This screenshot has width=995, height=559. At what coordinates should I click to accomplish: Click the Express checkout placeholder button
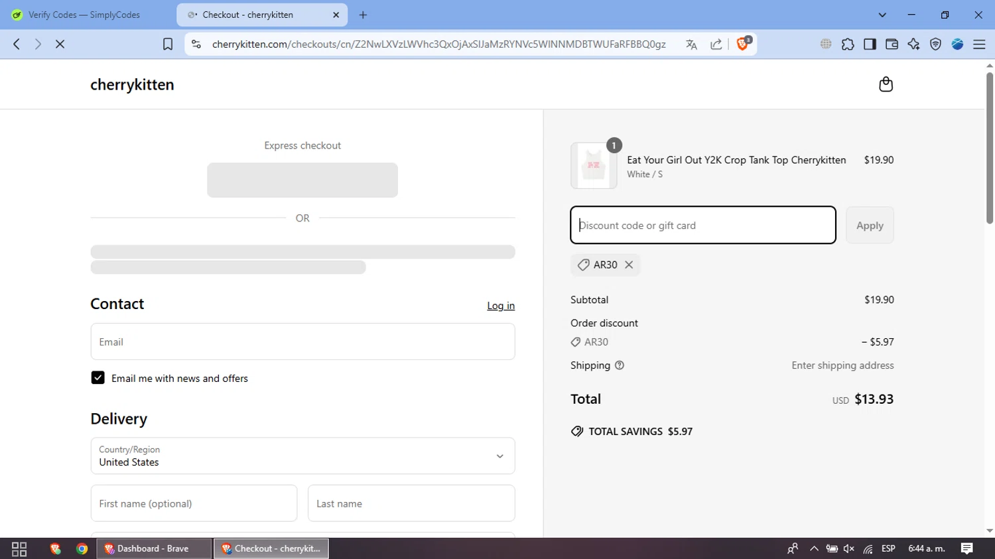coord(302,180)
